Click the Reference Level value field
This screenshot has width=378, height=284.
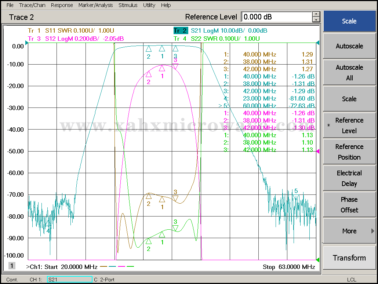click(x=276, y=17)
